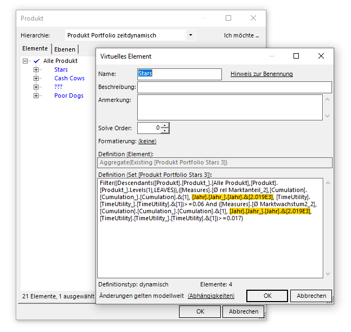The image size is (351, 332).
Task: Decrease Solve Order with down arrow
Action: click(165, 131)
